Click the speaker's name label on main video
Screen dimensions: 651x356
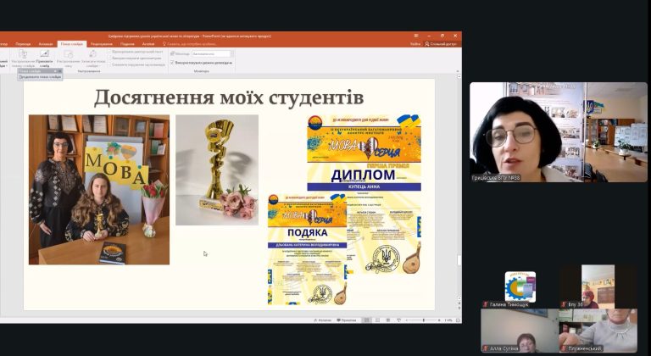[x=496, y=178]
